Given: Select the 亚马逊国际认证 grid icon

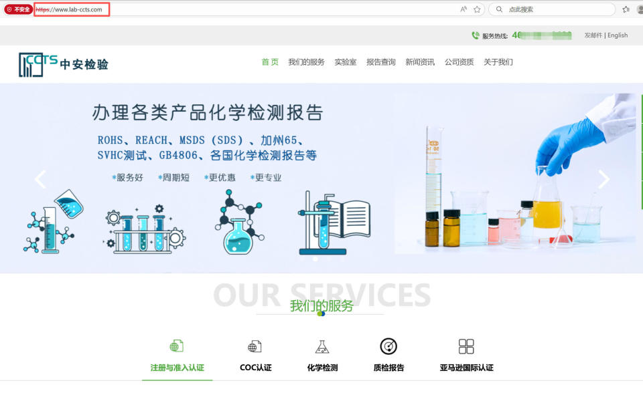Looking at the screenshot, I should tap(466, 345).
